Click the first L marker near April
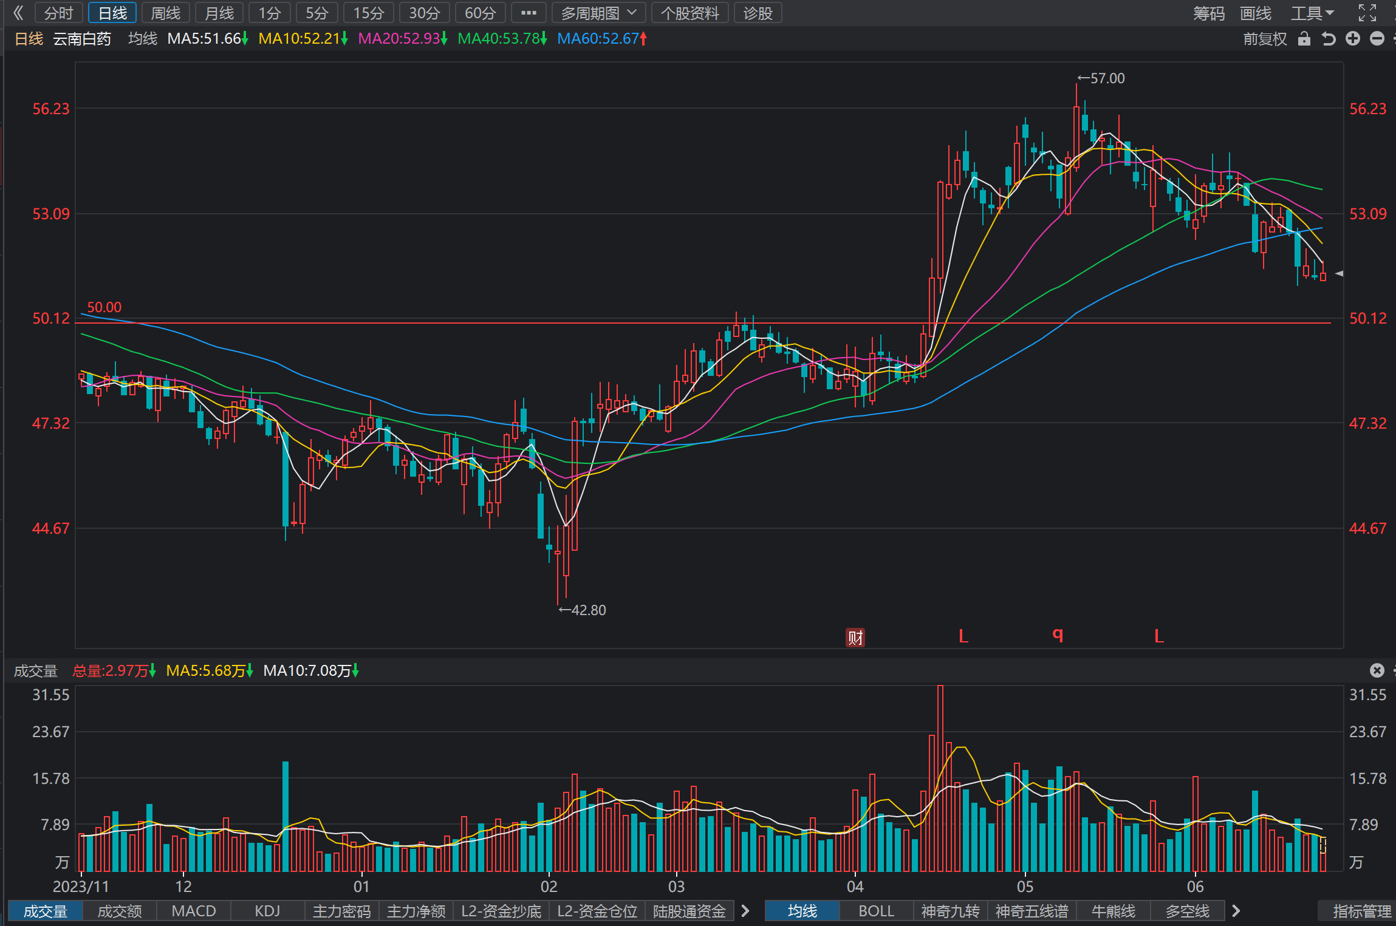 (963, 636)
